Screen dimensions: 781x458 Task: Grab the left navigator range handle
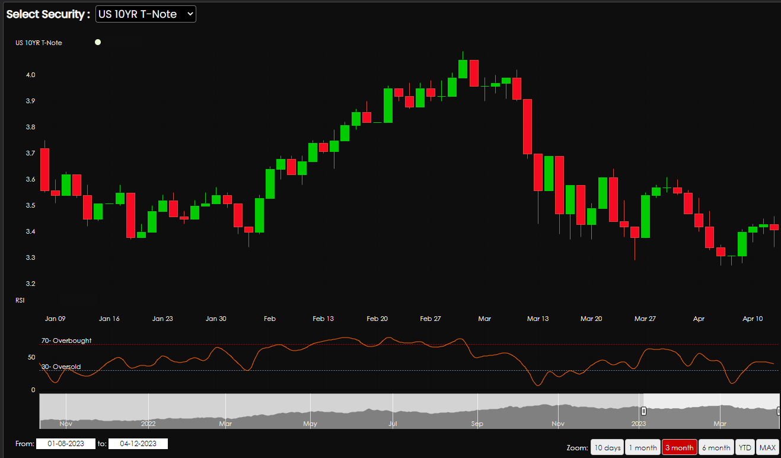[x=643, y=411]
